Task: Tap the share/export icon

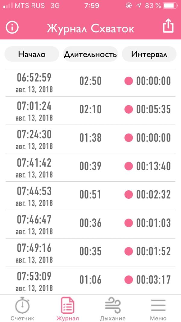Action: tap(168, 25)
